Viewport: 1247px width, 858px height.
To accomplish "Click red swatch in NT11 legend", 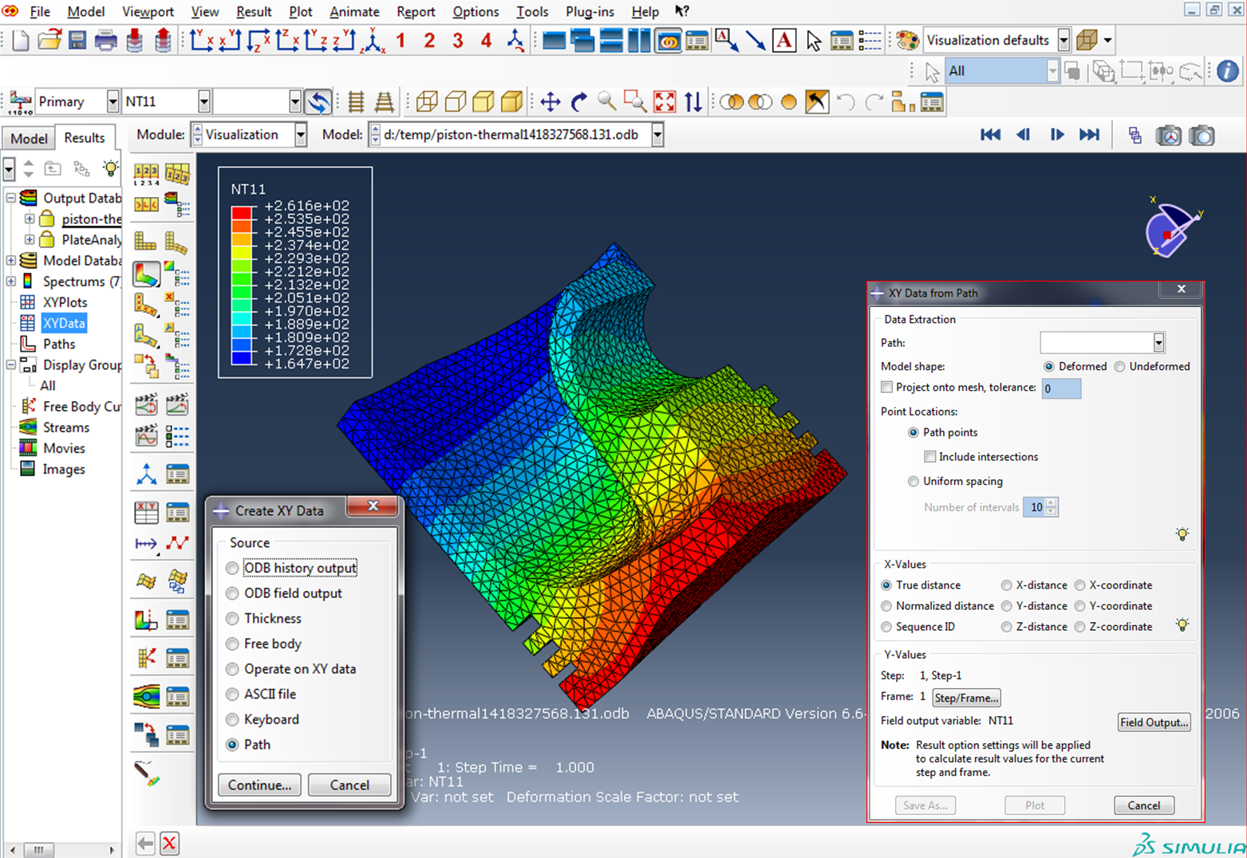I will coord(242,212).
